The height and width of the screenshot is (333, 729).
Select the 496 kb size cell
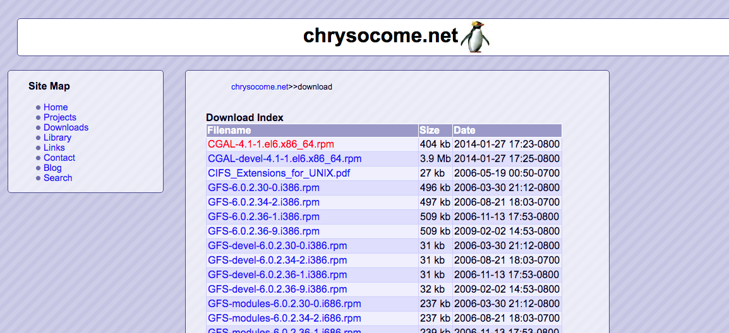tap(436, 188)
